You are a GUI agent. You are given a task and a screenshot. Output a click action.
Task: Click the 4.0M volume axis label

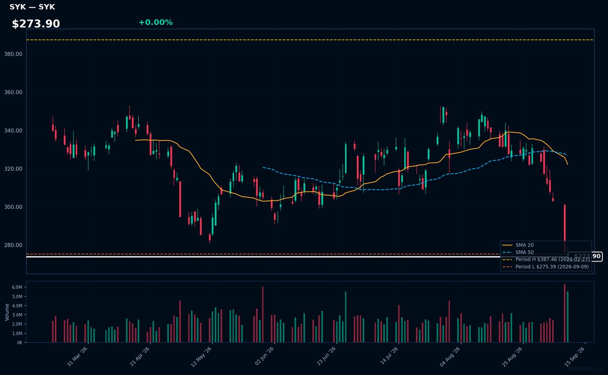(x=17, y=306)
